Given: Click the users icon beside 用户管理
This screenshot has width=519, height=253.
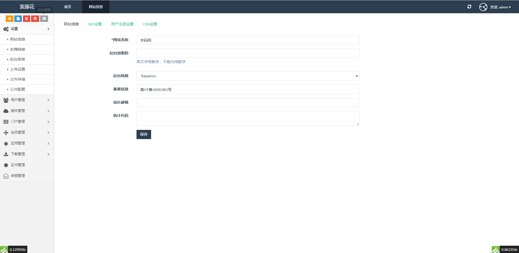Looking at the screenshot, I should 6,100.
